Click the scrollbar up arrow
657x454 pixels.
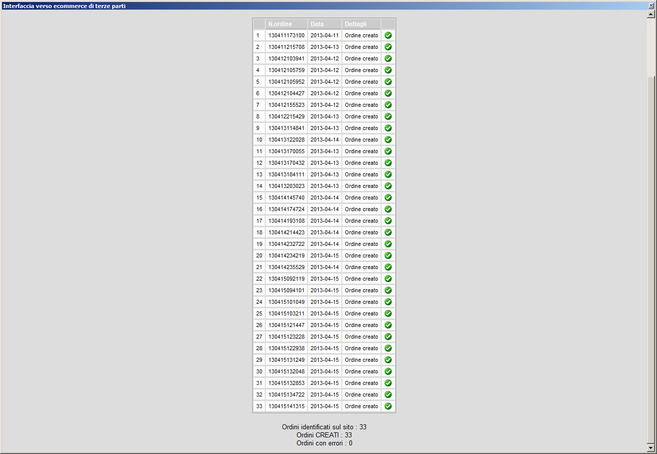(650, 14)
